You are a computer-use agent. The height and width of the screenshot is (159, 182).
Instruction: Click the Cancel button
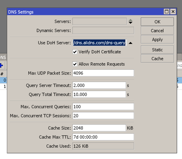pos(157,31)
